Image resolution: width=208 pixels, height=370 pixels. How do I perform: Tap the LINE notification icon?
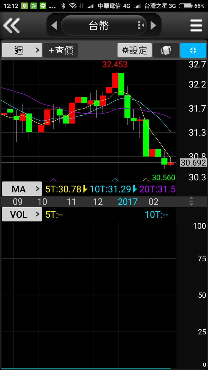[x=43, y=6]
